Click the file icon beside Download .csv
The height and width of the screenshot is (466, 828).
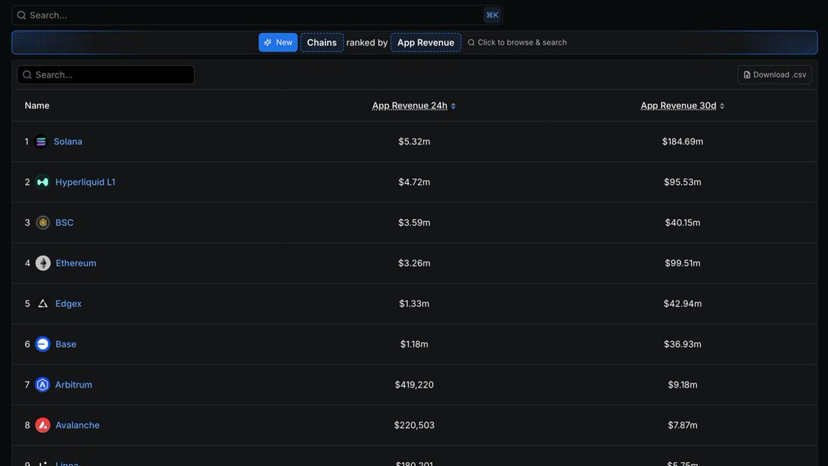click(747, 74)
